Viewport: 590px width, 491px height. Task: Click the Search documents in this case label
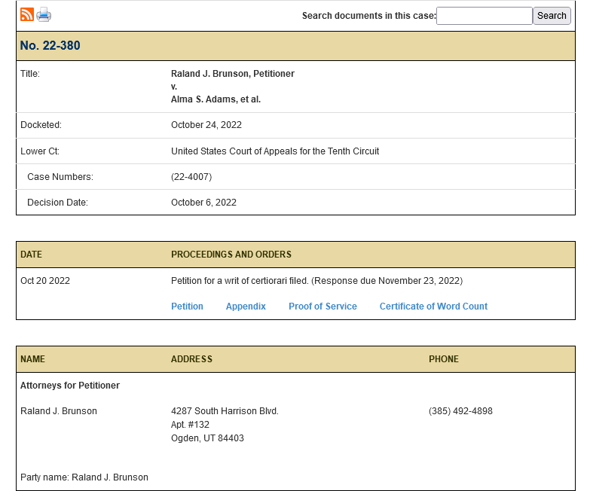coord(368,16)
